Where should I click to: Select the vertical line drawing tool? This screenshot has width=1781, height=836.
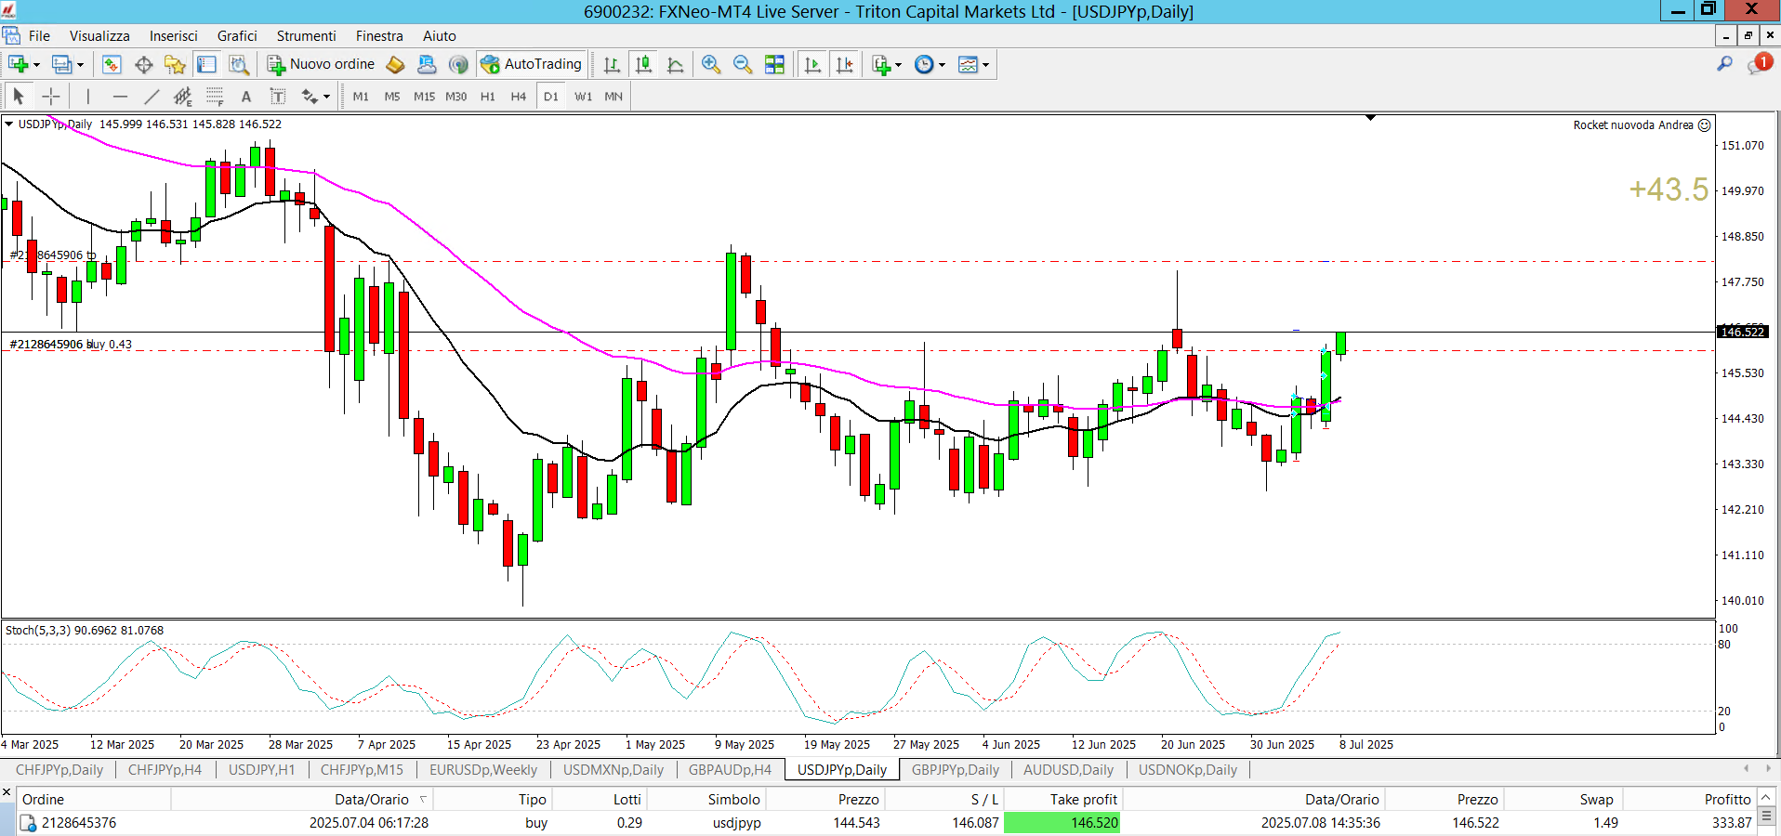click(88, 96)
